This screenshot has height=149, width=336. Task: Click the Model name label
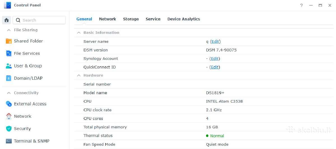95,93
